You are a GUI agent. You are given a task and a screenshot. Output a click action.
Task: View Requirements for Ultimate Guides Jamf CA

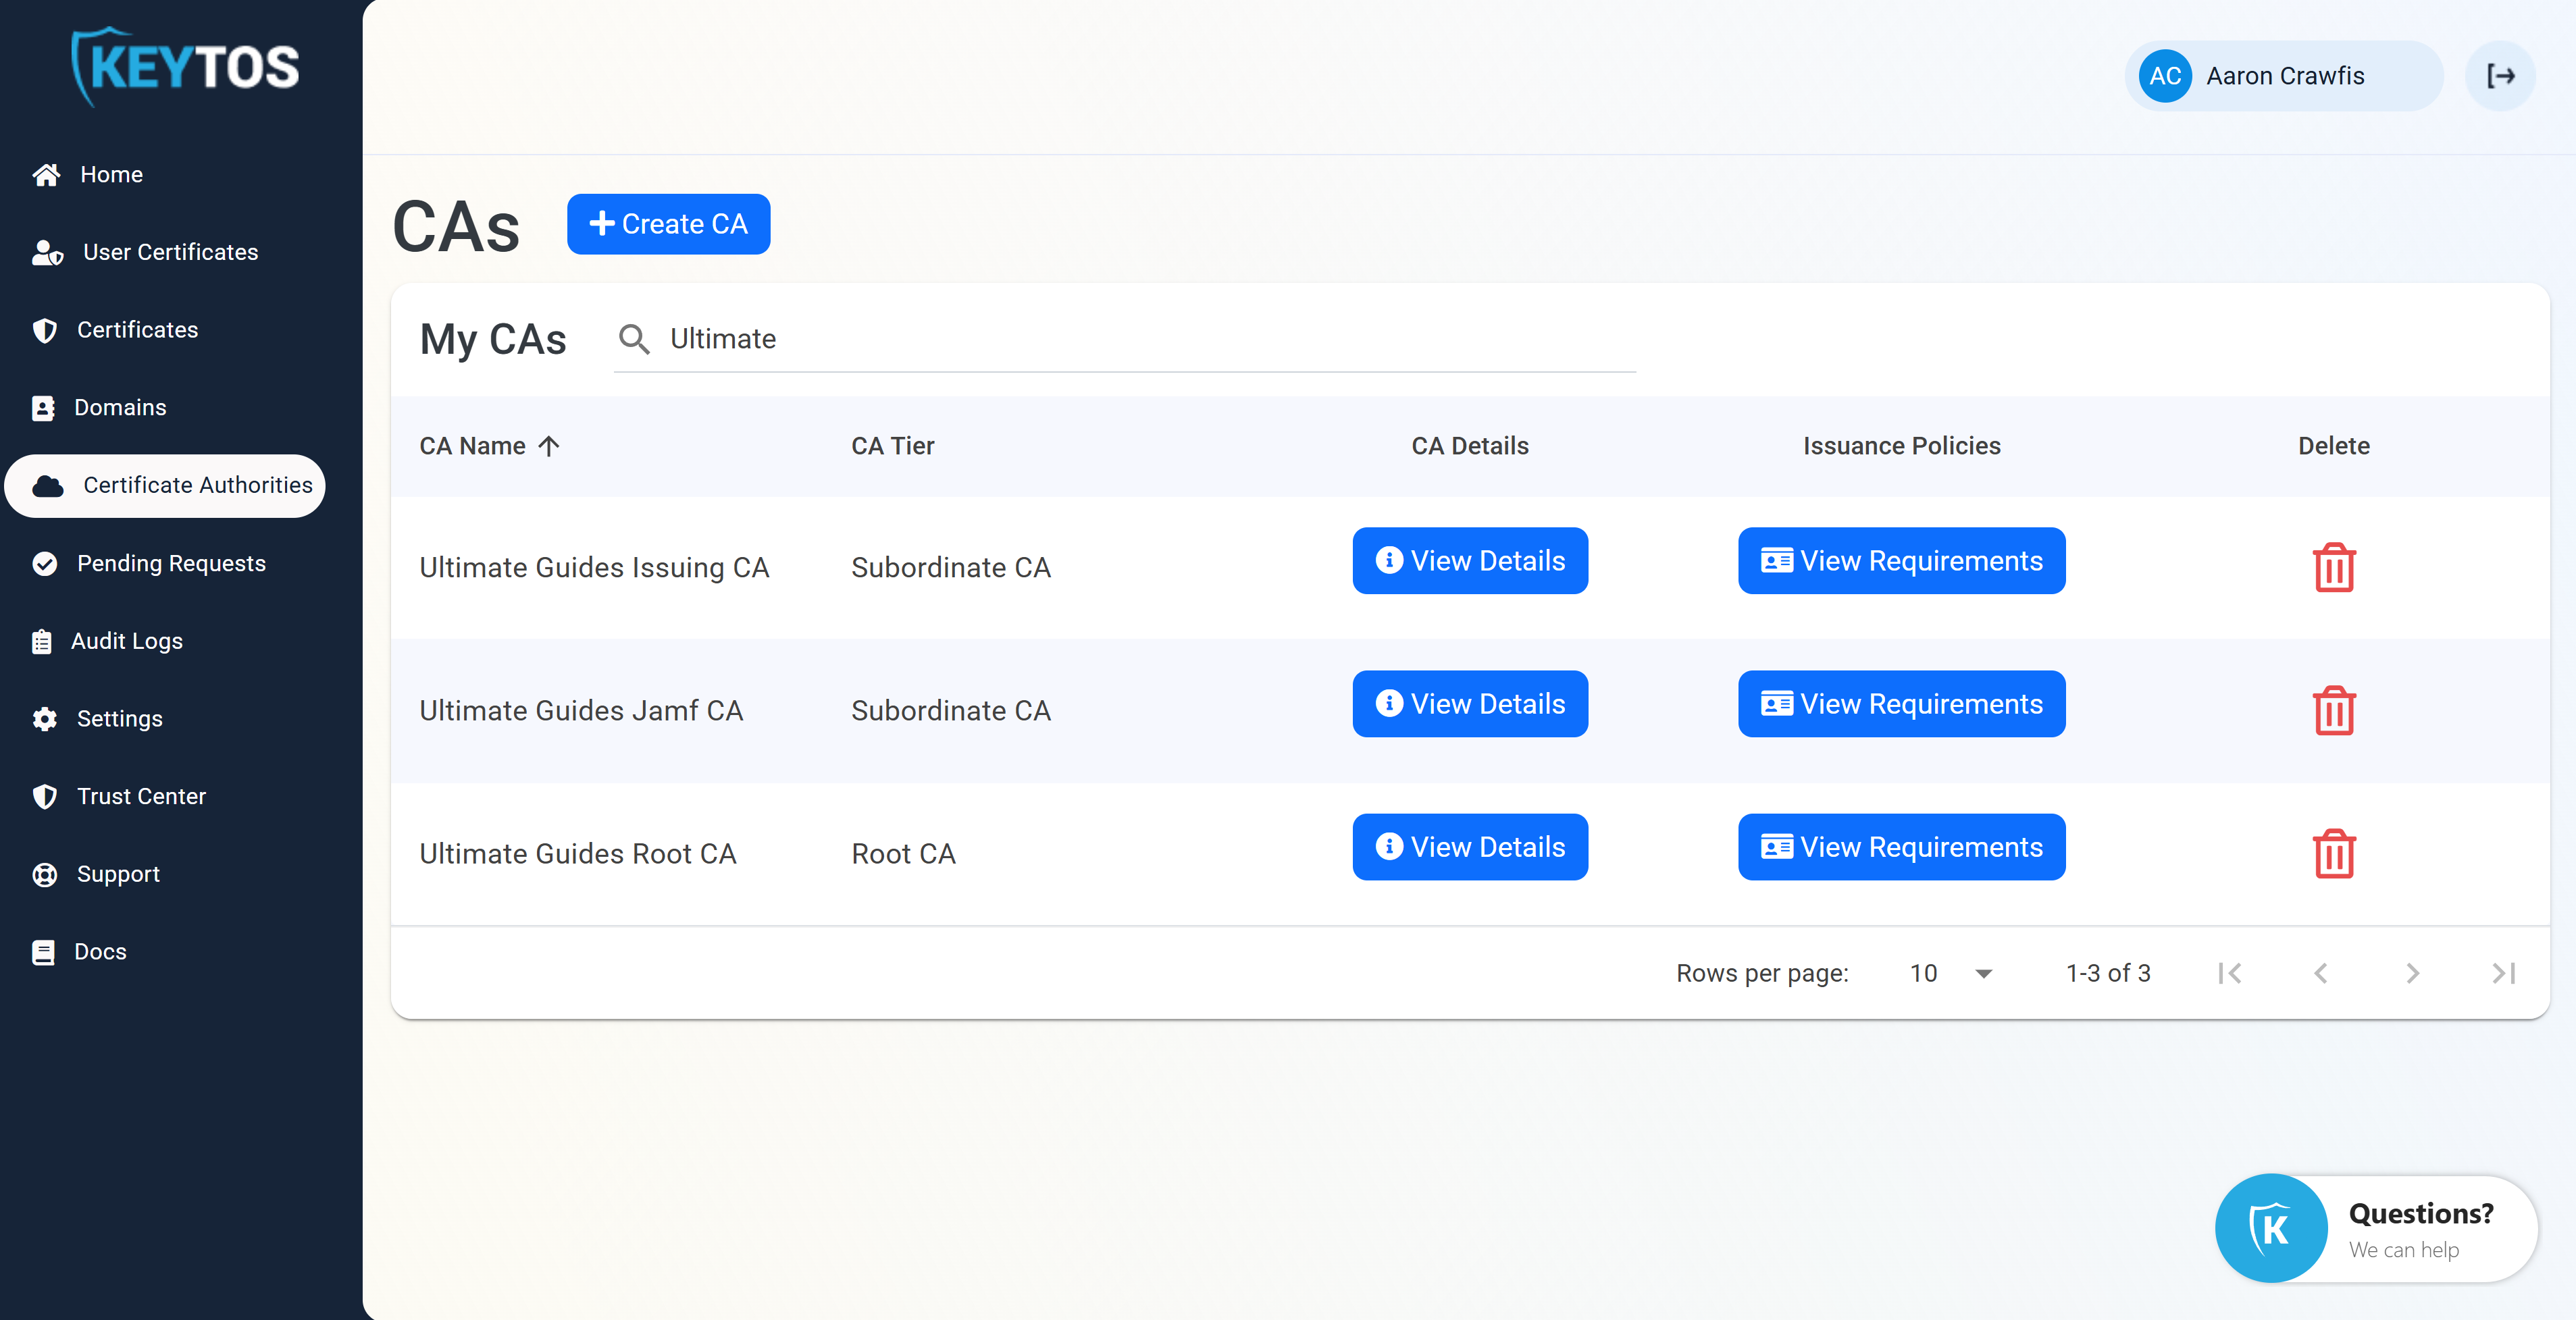(1901, 704)
